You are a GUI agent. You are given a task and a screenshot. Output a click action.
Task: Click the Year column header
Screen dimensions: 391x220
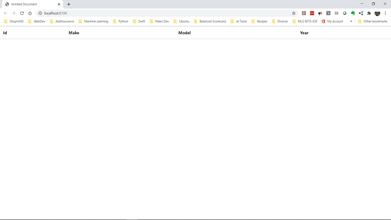(304, 33)
